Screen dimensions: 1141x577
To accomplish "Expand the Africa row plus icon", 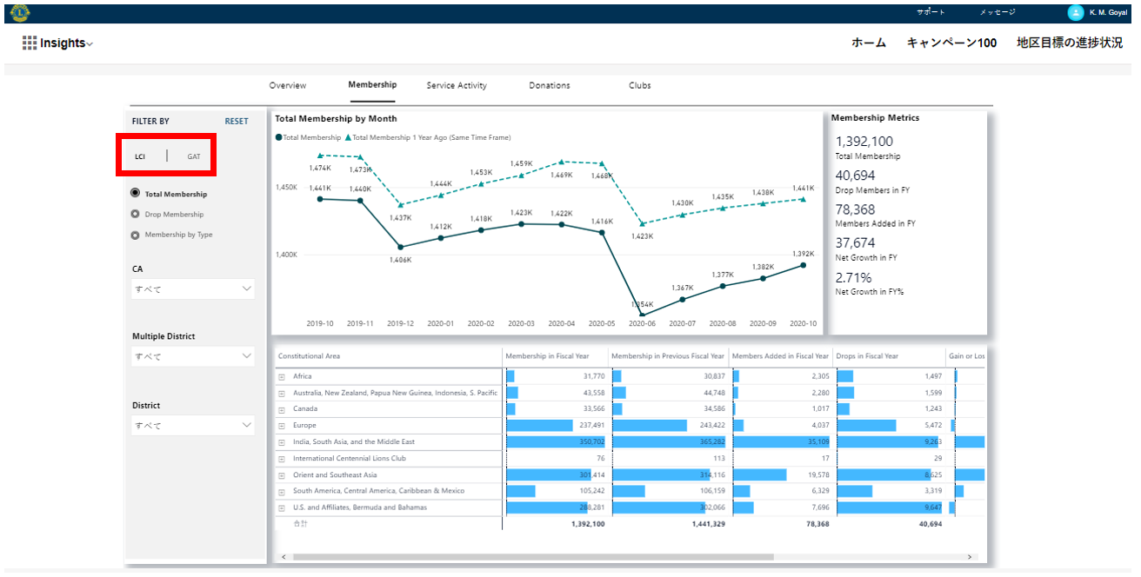I will coord(282,376).
